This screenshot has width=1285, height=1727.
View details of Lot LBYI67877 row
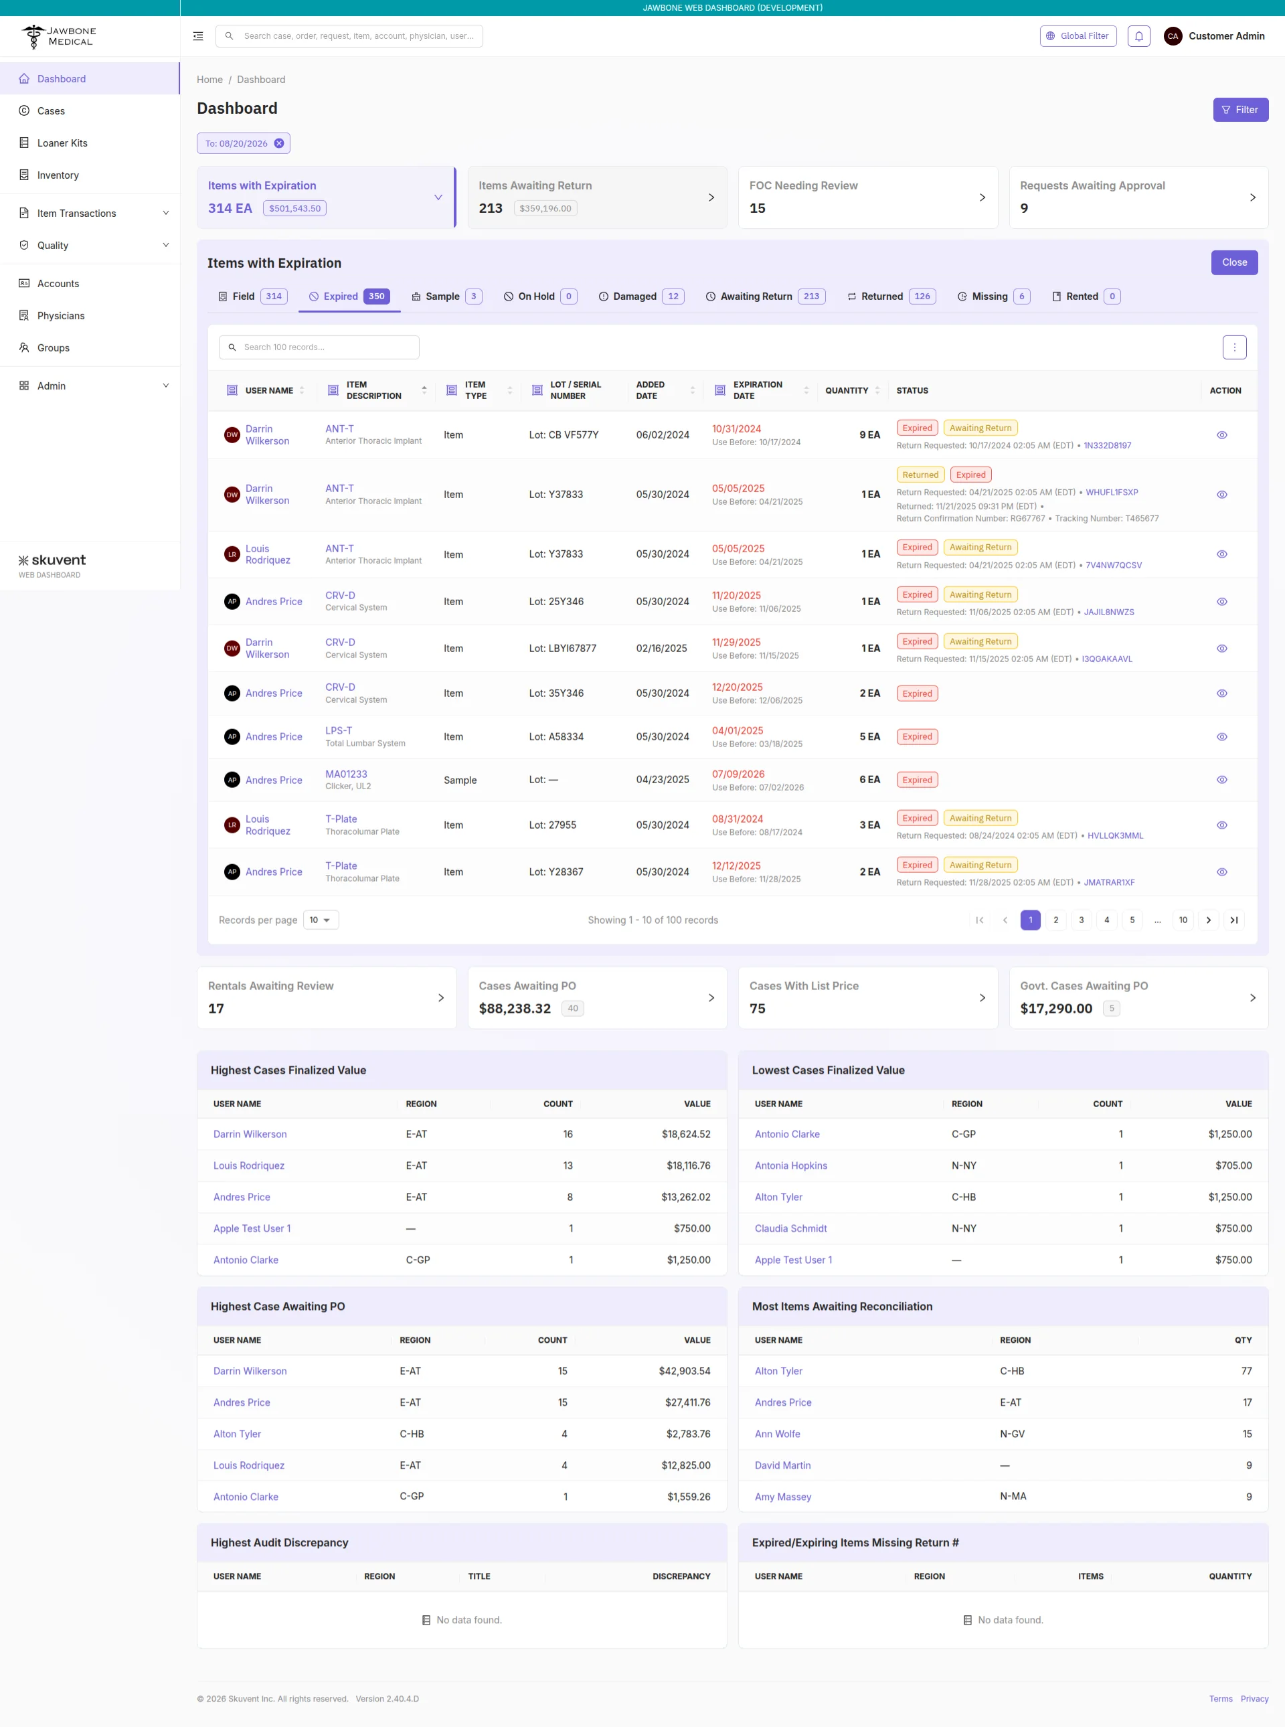(x=1222, y=648)
